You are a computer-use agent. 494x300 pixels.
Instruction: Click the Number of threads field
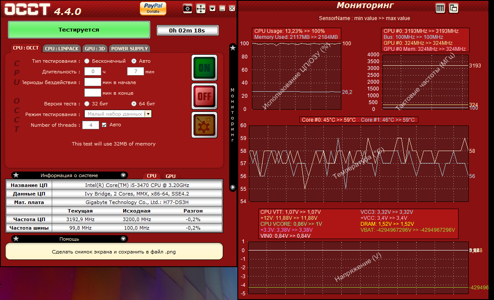coord(91,125)
